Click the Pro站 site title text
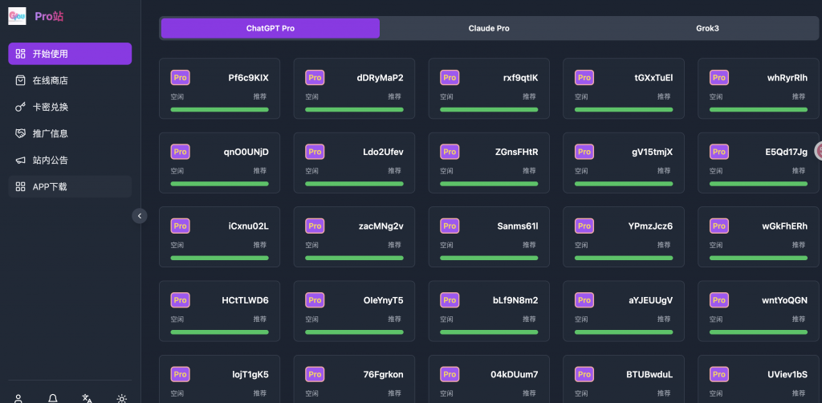Screen dimensions: 822x403 coord(49,16)
